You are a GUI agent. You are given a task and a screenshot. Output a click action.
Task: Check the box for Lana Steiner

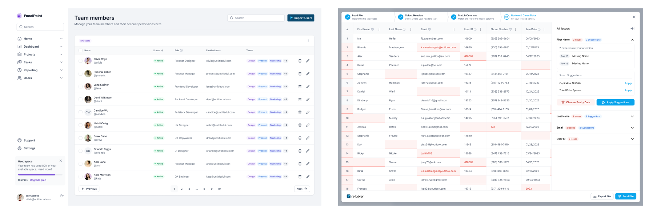pos(80,86)
